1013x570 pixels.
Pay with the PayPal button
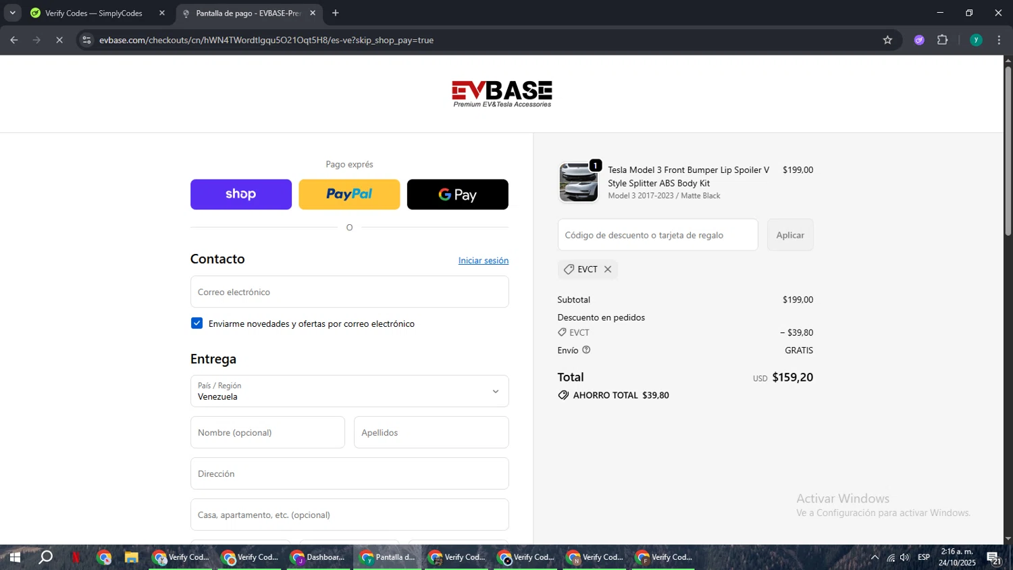[349, 195]
